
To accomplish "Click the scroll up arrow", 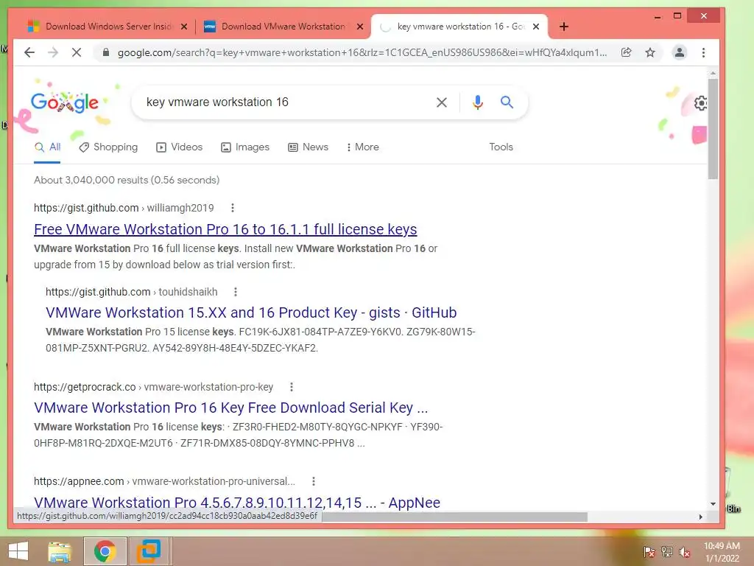I will click(x=713, y=73).
